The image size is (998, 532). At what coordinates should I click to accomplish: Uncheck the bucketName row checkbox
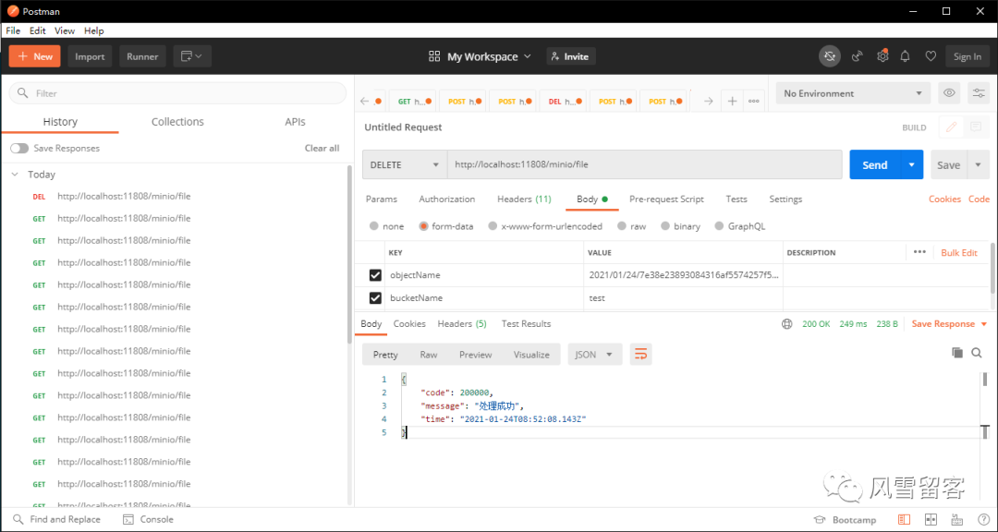coord(375,297)
